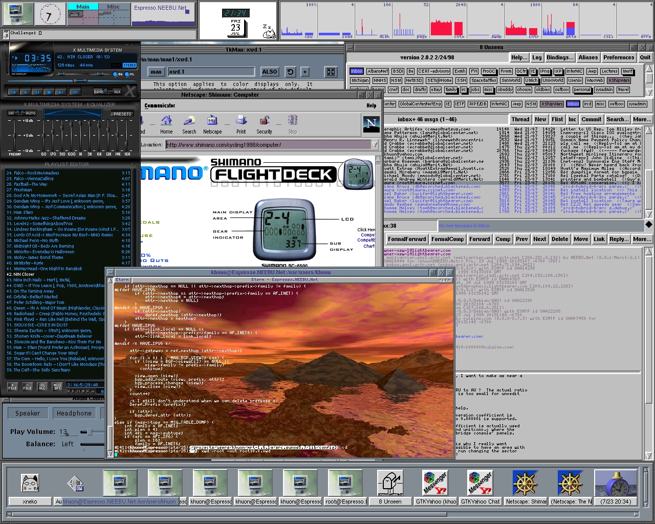Click the xneko cat icon in dock
Image resolution: width=655 pixels, height=524 pixels.
(x=30, y=483)
